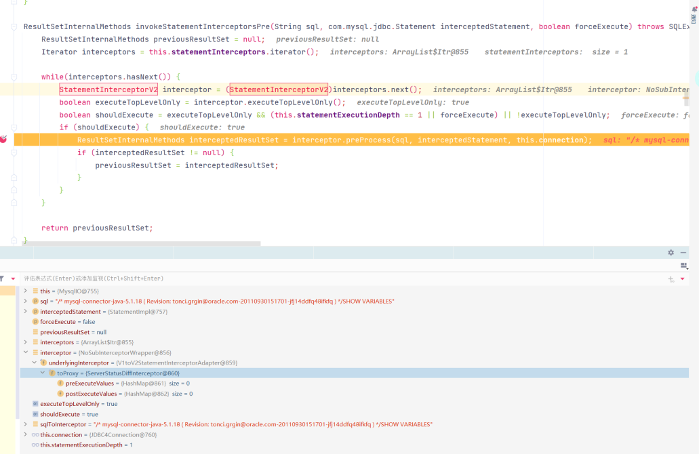Collapse the underlyingInterceptor node

[35, 363]
